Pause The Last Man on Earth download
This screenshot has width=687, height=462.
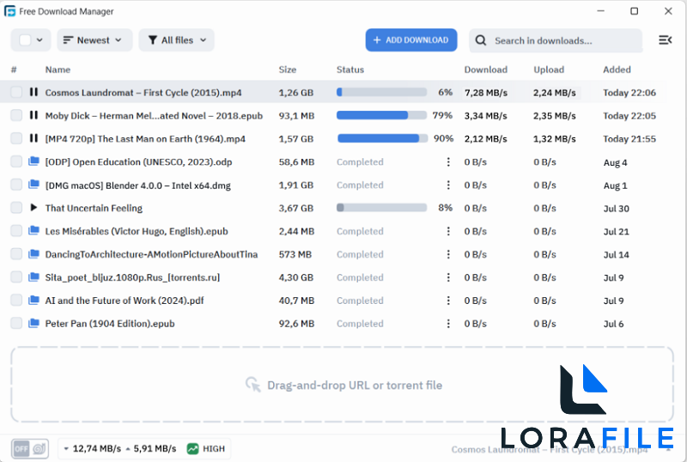coord(33,138)
